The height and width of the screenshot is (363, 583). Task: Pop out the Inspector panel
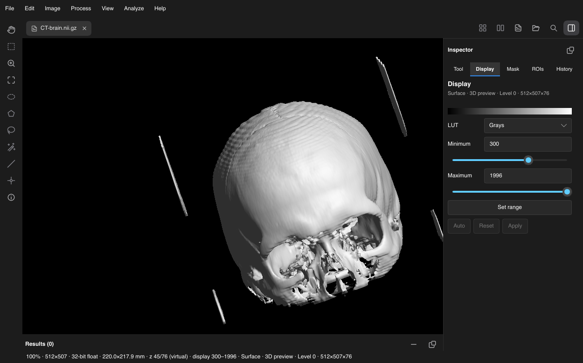570,50
